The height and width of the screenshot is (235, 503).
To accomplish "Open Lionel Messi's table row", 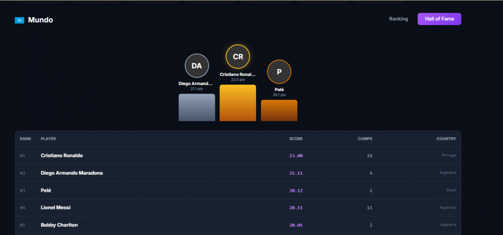I will (x=238, y=208).
